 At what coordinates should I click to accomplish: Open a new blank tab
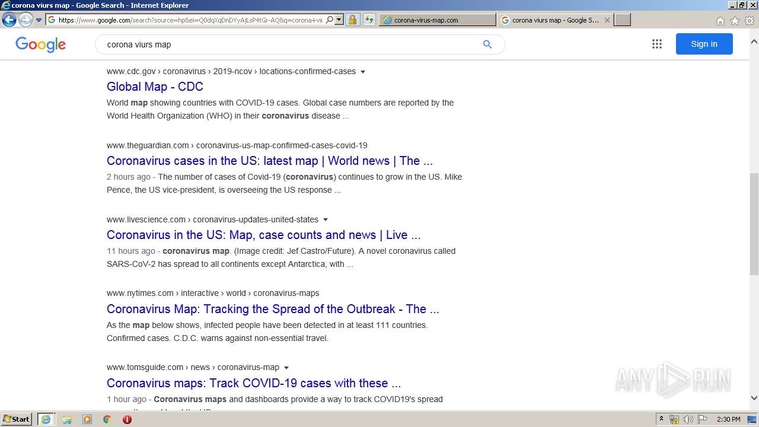(622, 20)
